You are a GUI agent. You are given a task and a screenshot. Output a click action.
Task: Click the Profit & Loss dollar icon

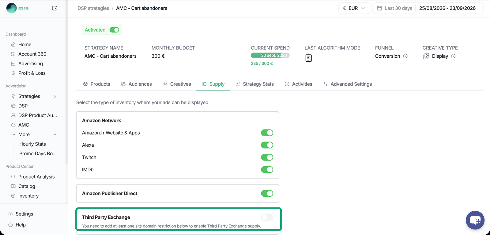pyautogui.click(x=13, y=73)
